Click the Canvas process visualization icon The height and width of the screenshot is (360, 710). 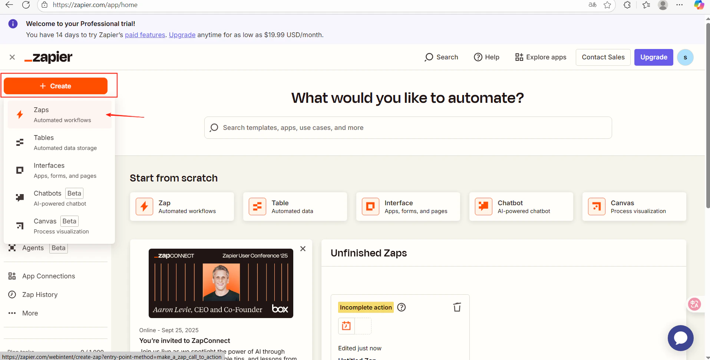(20, 226)
